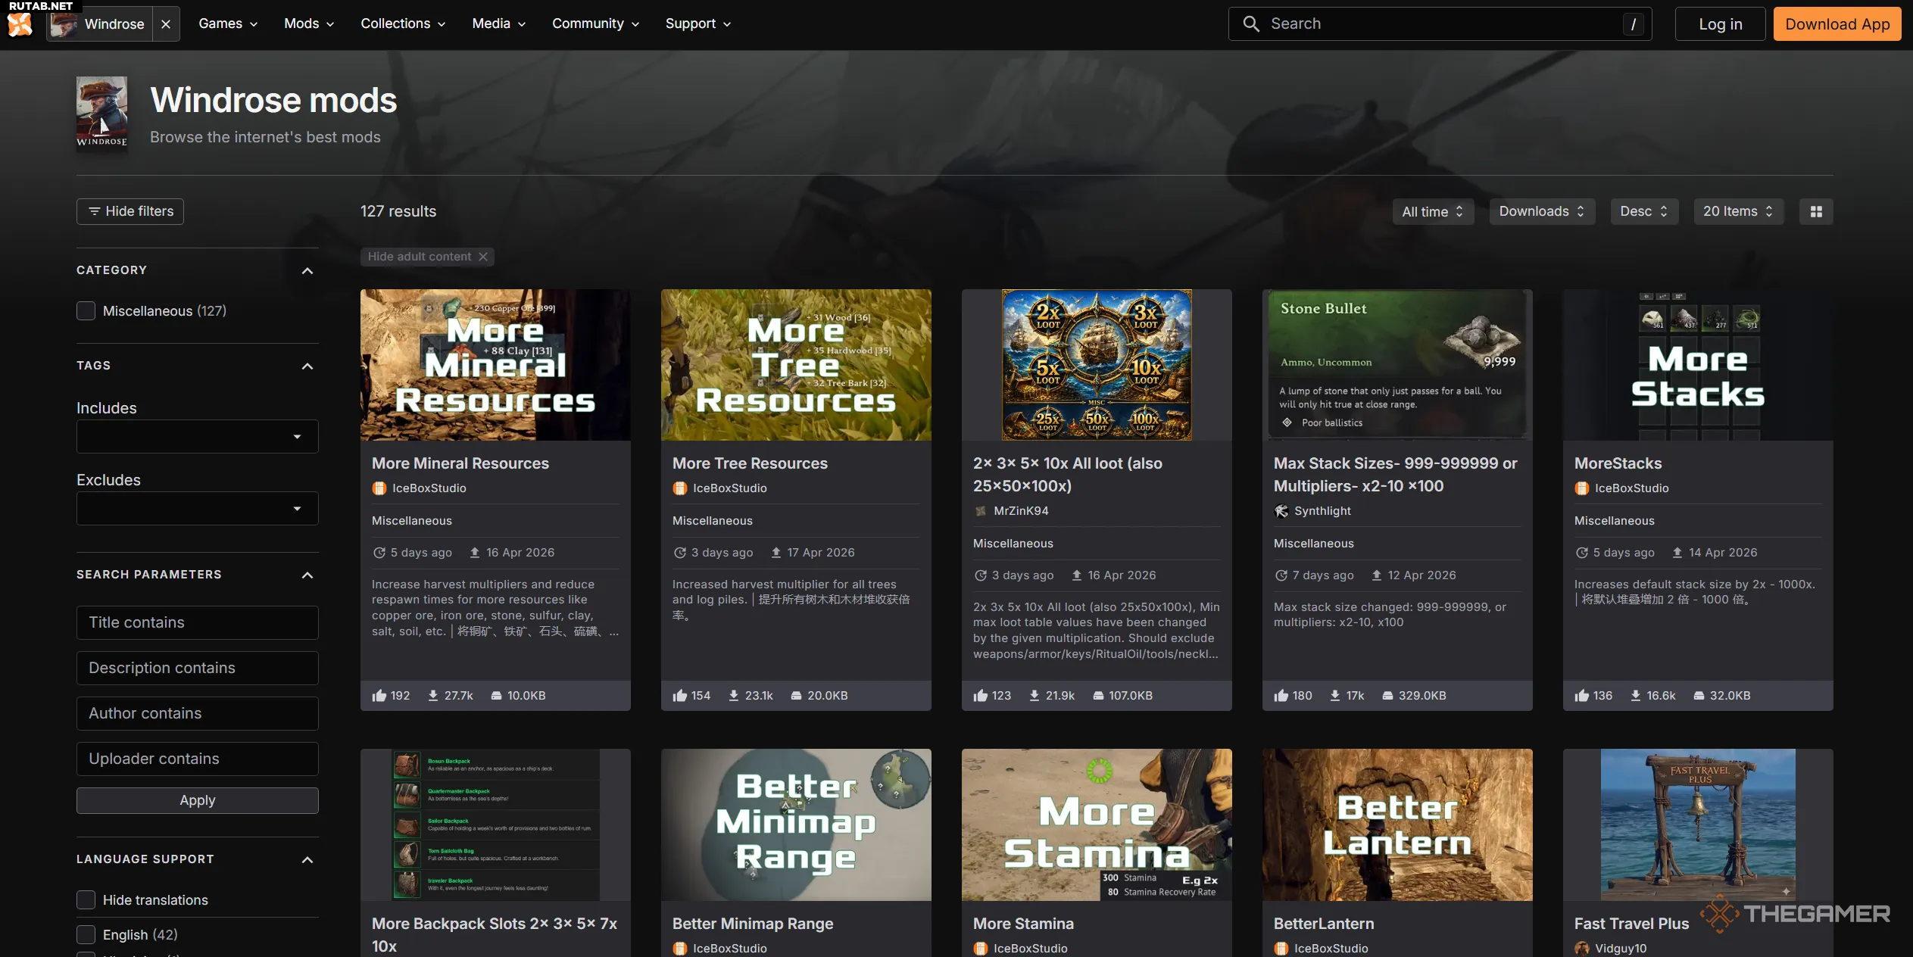This screenshot has width=1913, height=957.
Task: Remove the Windrose game filter with X
Action: 166,24
